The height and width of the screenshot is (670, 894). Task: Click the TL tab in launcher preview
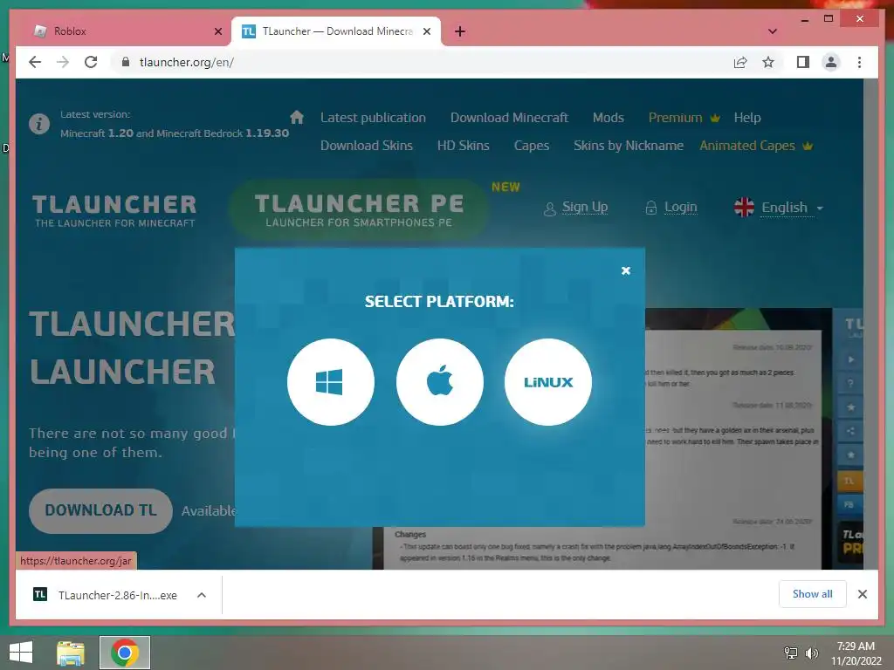pos(849,481)
